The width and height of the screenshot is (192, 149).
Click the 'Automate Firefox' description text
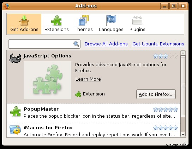(99, 135)
